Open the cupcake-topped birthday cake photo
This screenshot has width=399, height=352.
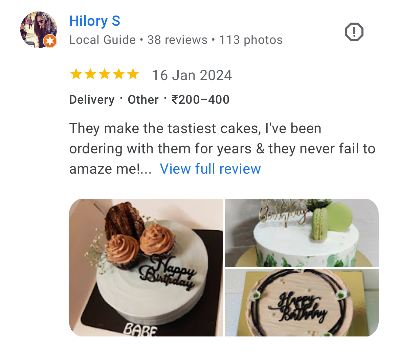click(146, 268)
